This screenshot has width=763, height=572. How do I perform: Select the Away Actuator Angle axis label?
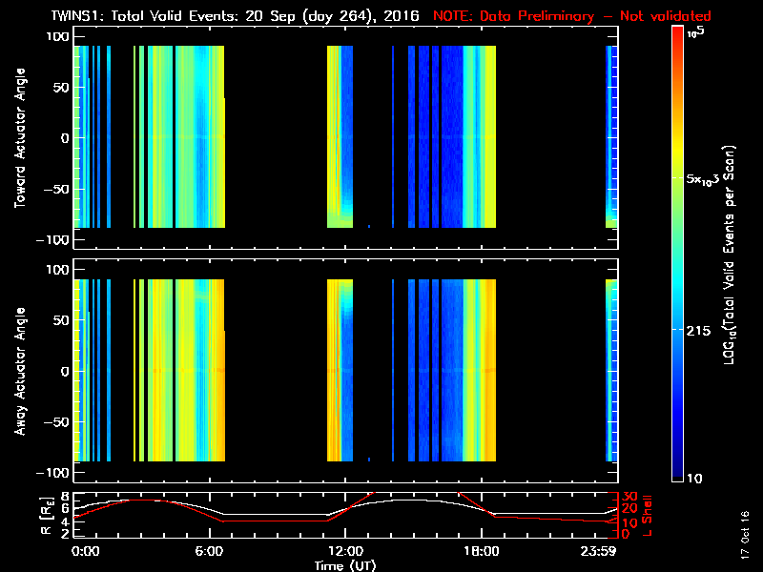(x=18, y=372)
